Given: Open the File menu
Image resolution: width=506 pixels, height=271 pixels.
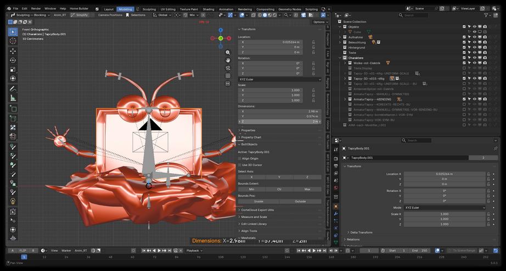Looking at the screenshot, I should click(x=15, y=9).
